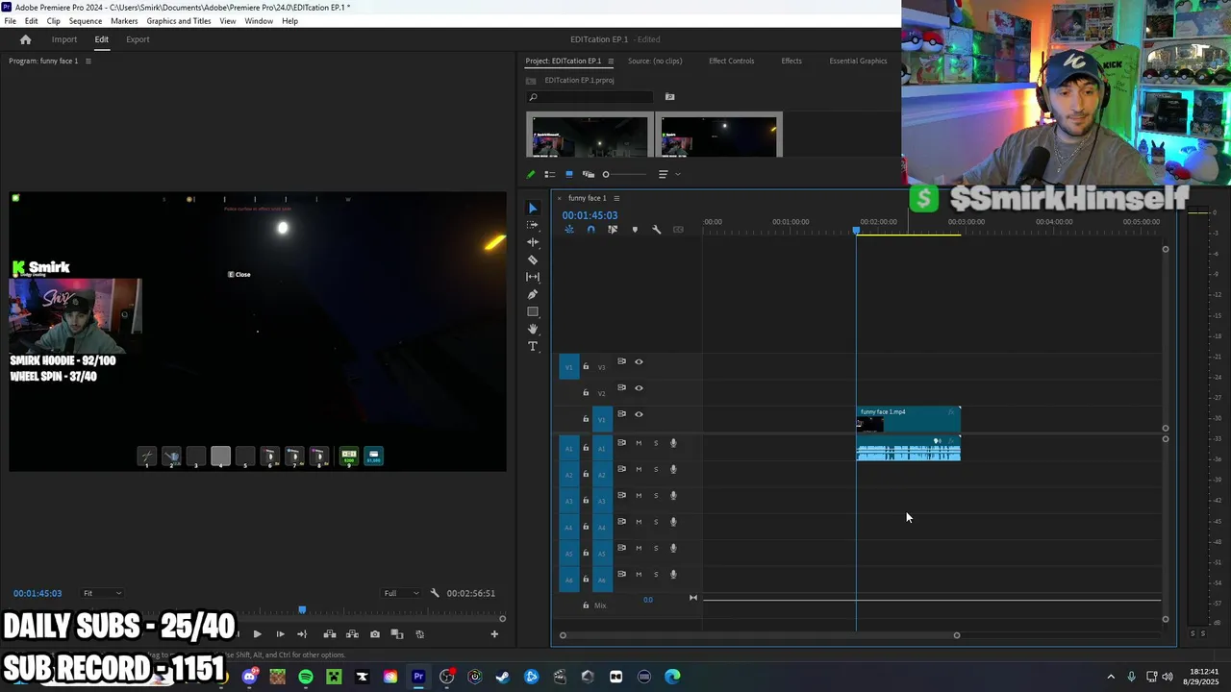Open the Full playback resolution dropdown
This screenshot has width=1231, height=692.
pyautogui.click(x=401, y=593)
